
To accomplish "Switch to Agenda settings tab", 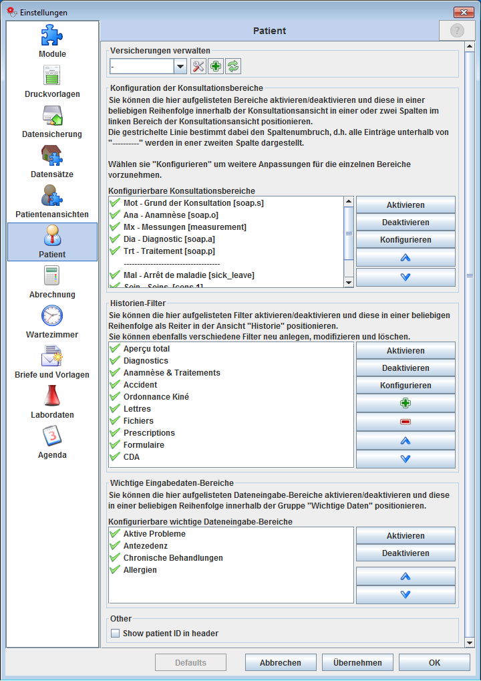I will coord(52,442).
